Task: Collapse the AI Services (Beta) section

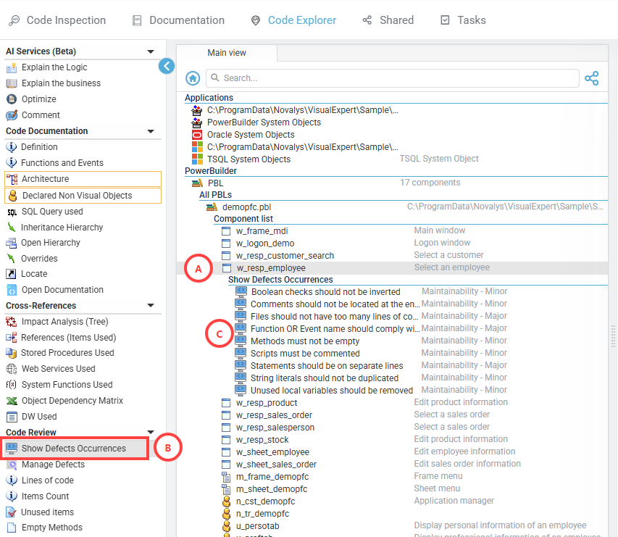Action: click(150, 51)
